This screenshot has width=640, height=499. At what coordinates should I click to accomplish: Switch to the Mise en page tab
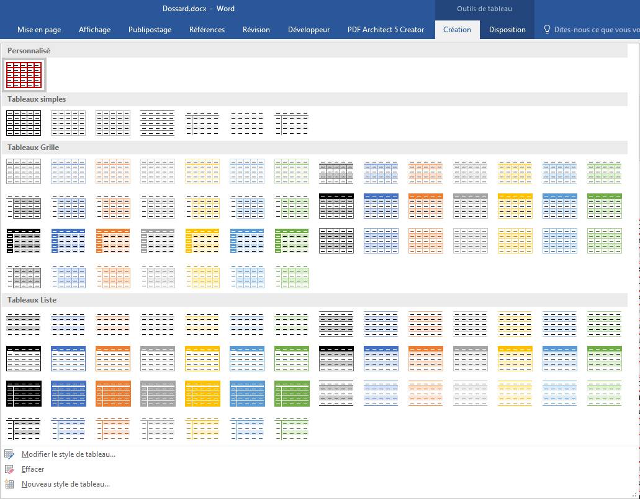point(39,30)
